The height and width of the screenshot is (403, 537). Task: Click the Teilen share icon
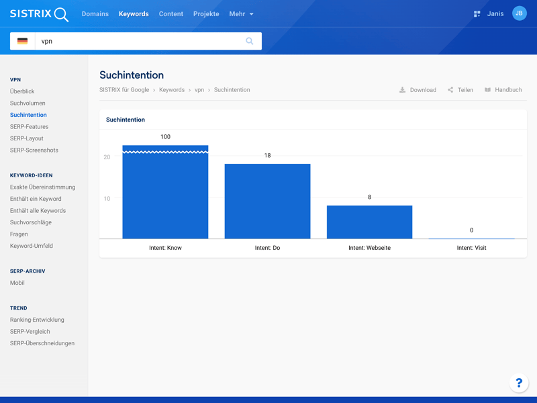[x=450, y=90]
